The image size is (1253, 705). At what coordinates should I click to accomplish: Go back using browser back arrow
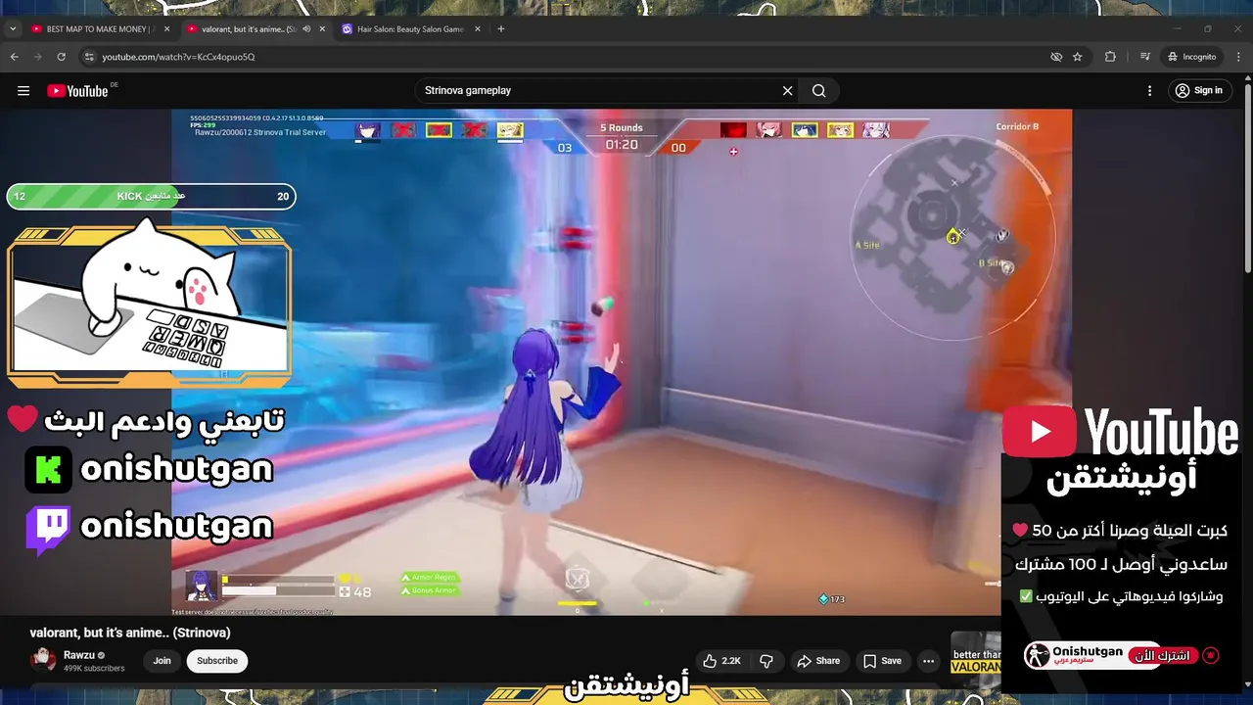click(x=15, y=57)
